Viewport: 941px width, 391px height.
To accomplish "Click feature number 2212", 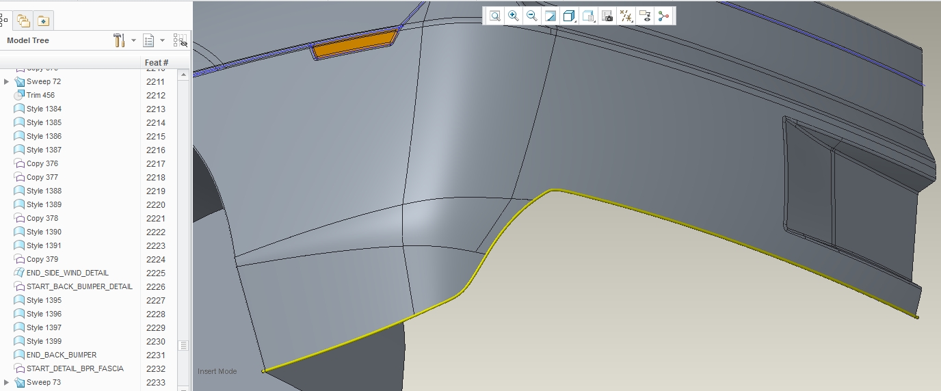I will tap(156, 95).
